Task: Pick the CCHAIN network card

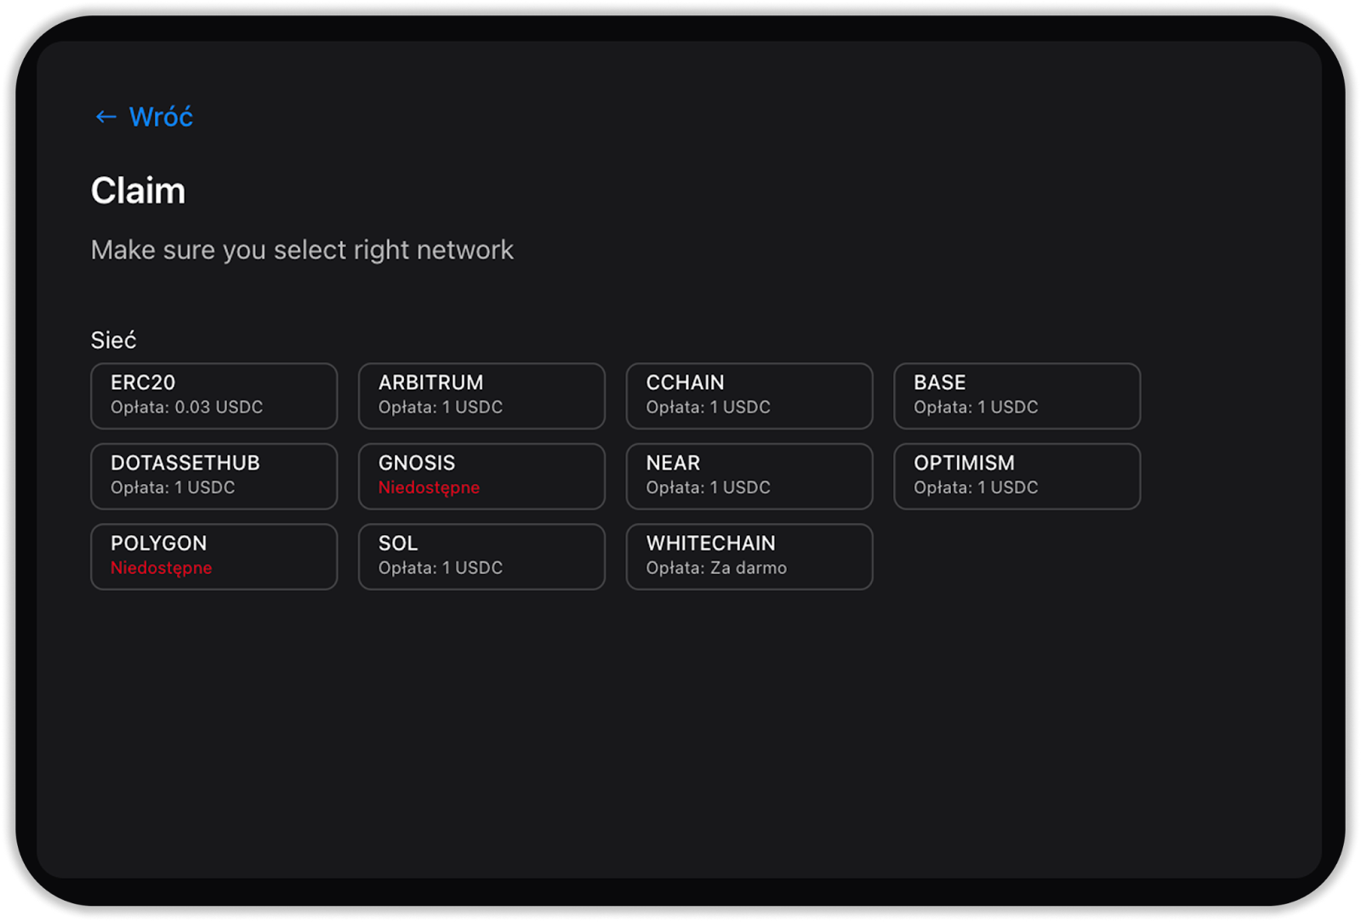Action: point(749,396)
